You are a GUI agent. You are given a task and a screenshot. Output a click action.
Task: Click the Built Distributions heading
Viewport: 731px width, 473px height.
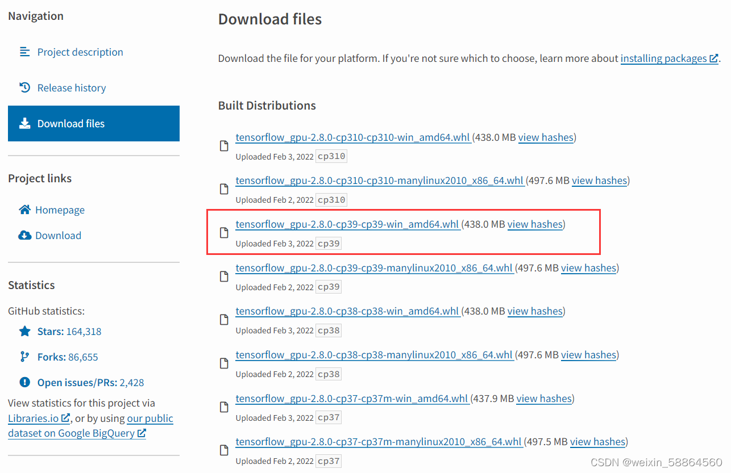pos(267,106)
